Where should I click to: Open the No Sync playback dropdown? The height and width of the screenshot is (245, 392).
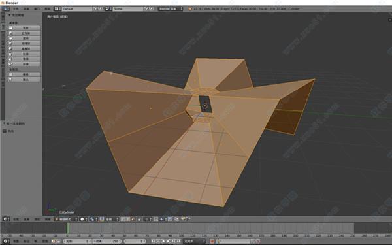tap(195, 241)
